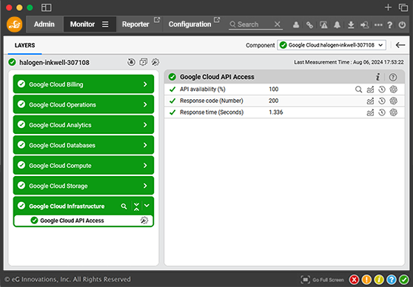Click the plus new tab icon
This screenshot has height=287, width=413.
(x=388, y=7)
